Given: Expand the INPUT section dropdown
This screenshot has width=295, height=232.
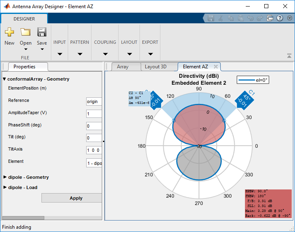Looking at the screenshot, I should (x=59, y=54).
